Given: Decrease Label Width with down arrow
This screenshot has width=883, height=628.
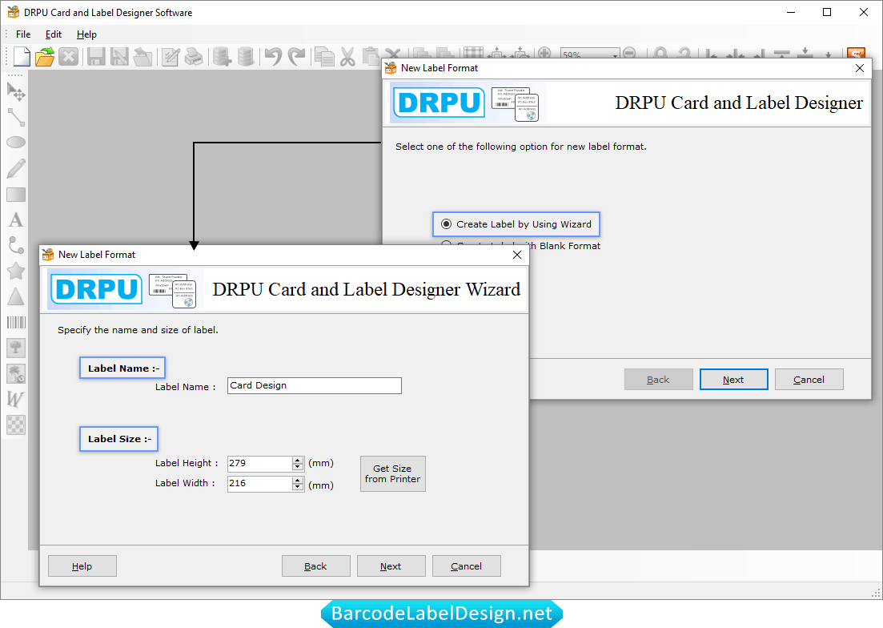Looking at the screenshot, I should 298,487.
